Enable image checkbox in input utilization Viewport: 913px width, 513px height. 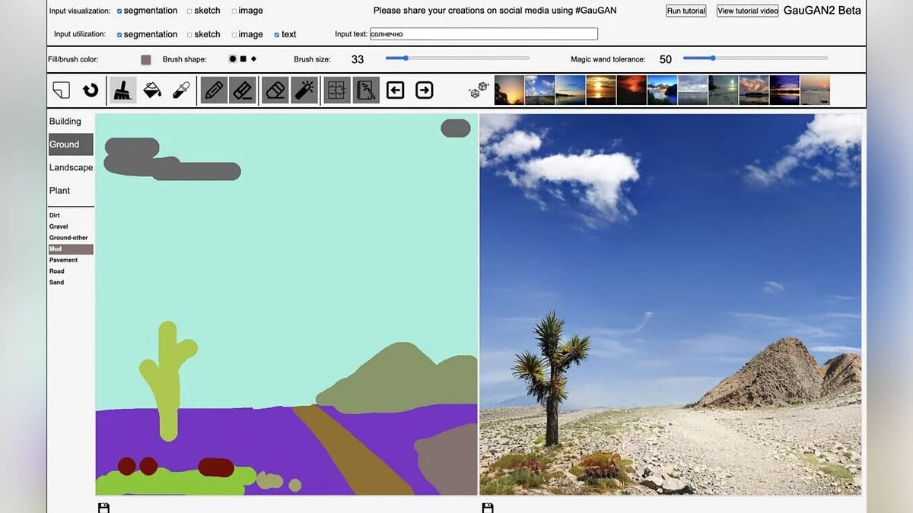point(234,34)
